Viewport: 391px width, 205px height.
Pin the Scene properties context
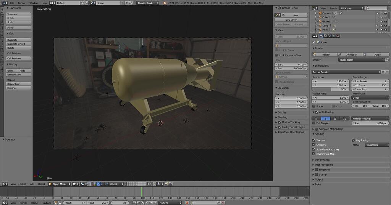click(x=314, y=42)
